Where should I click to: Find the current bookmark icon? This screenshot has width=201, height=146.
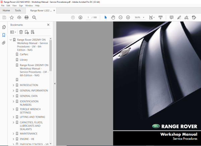pyautogui.click(x=33, y=32)
